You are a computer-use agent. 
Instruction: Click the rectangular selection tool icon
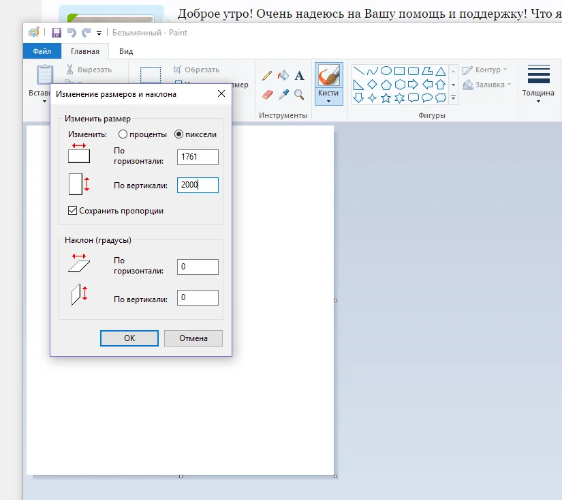[151, 74]
